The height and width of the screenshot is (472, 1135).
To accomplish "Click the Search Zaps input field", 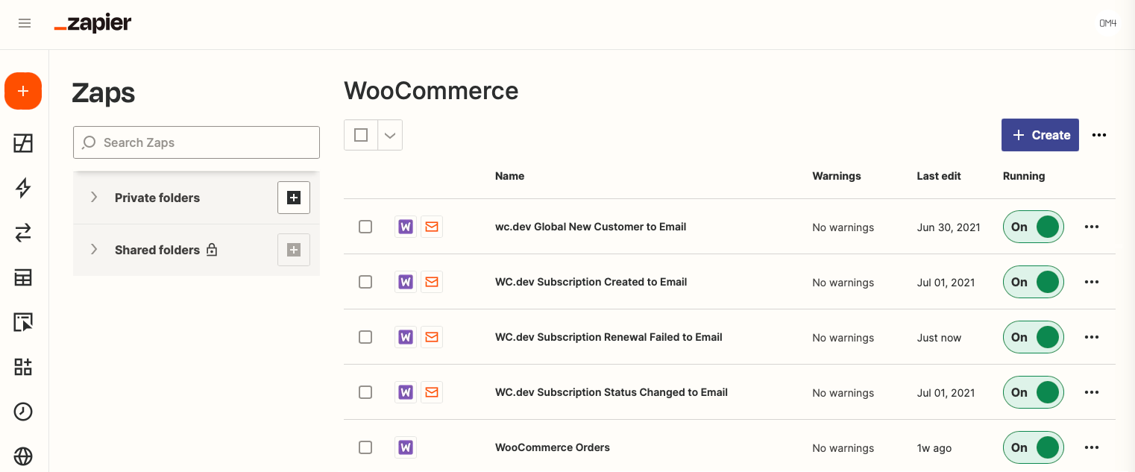I will pos(196,142).
